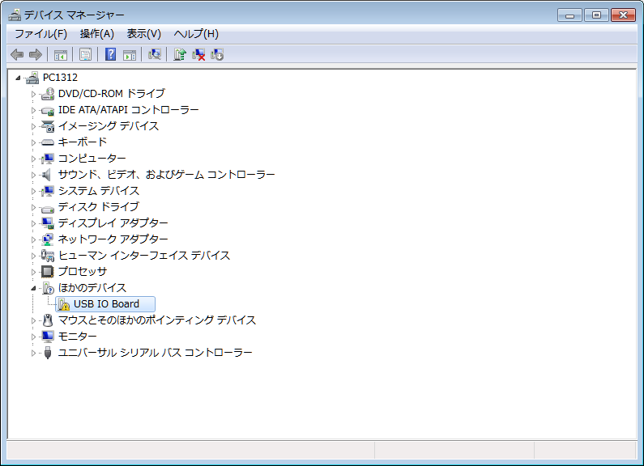This screenshot has width=644, height=466.
Task: Click the Show/Hide Action Pane toolbar icon
Action: 129,54
